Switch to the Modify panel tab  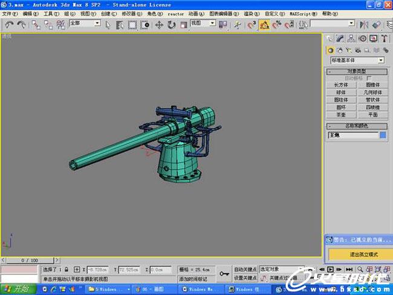pos(340,38)
